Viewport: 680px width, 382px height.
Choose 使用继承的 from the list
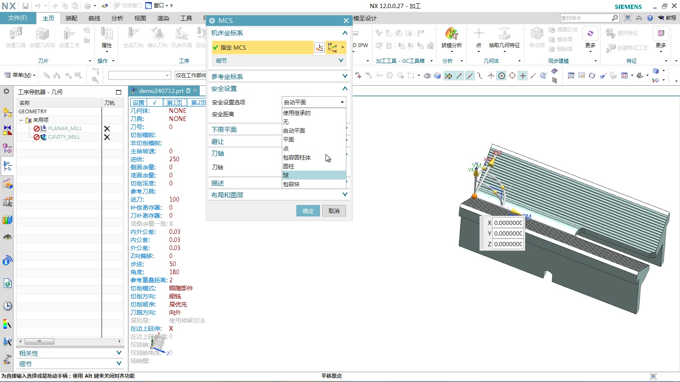coord(314,113)
